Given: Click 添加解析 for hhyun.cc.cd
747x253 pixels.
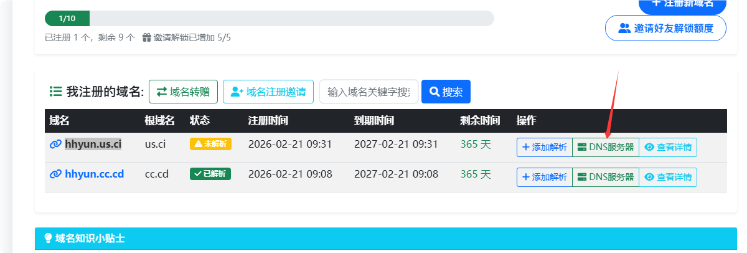Looking at the screenshot, I should click(x=544, y=177).
